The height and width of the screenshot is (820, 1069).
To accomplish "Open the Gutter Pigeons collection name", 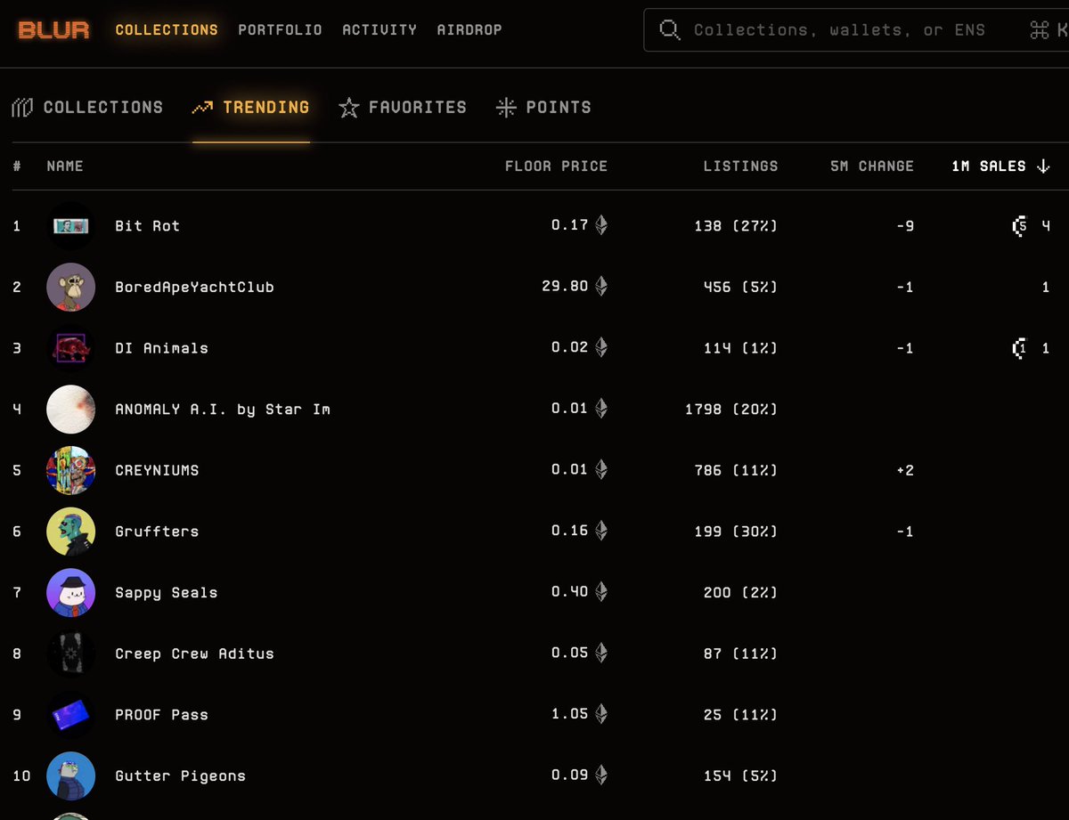I will (x=180, y=776).
